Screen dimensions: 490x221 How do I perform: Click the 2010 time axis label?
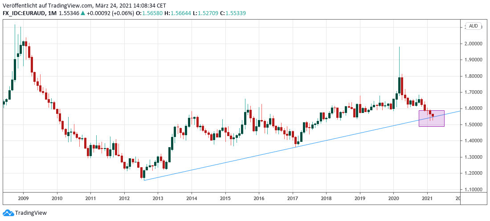[x=57, y=198]
